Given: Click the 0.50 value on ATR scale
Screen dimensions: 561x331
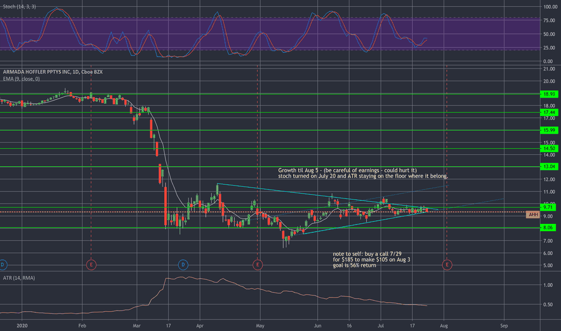Looking at the screenshot, I should click(548, 305).
